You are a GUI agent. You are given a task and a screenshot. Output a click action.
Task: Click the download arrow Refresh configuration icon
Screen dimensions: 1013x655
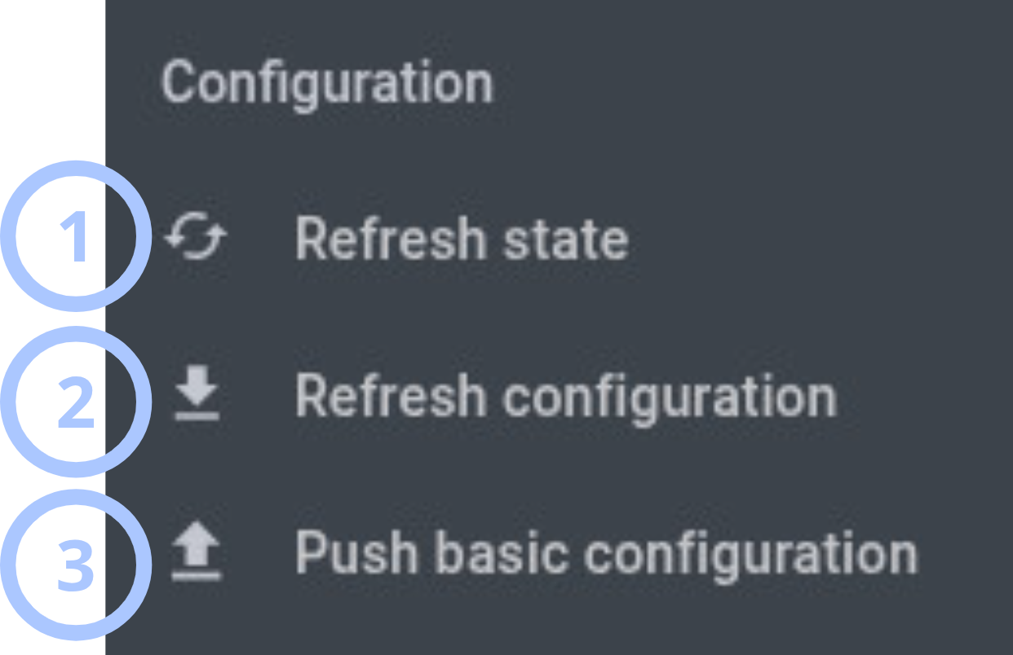pyautogui.click(x=196, y=396)
